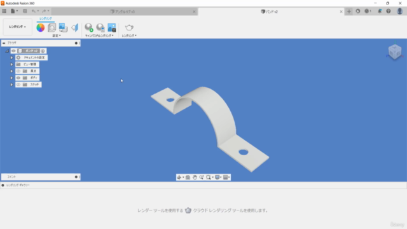Click the Zoom Window/Fit magnifier icon
Screen dimensions: 407x229
209,177
